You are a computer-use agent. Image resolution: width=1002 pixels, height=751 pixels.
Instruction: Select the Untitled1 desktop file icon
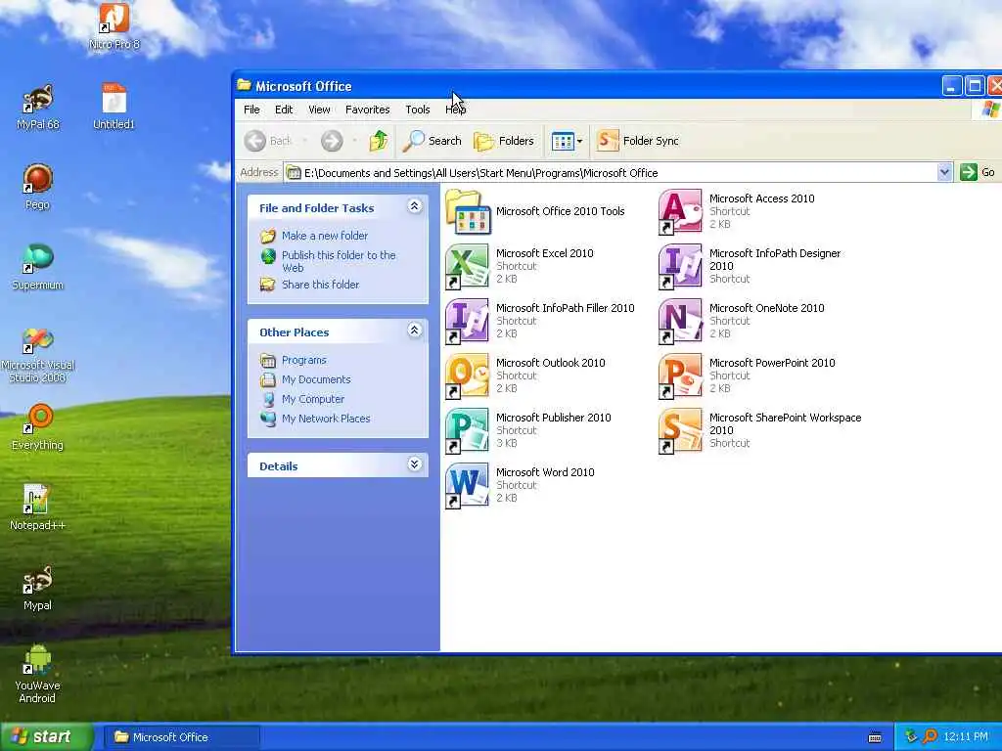pyautogui.click(x=114, y=108)
